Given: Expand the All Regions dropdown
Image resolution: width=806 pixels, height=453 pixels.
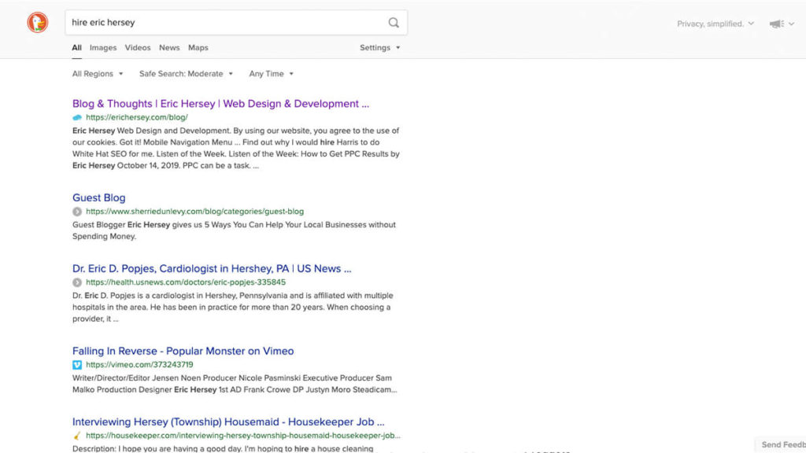Looking at the screenshot, I should (x=98, y=74).
